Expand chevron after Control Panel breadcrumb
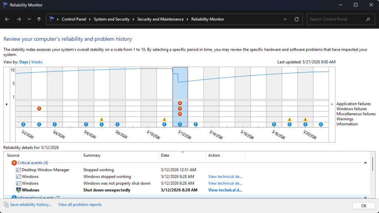The image size is (379, 213). point(90,19)
